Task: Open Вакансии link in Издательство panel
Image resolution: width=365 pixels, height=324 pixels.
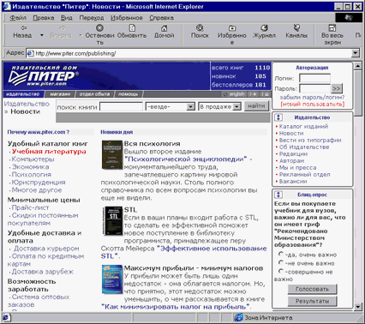Action: pyautogui.click(x=293, y=181)
